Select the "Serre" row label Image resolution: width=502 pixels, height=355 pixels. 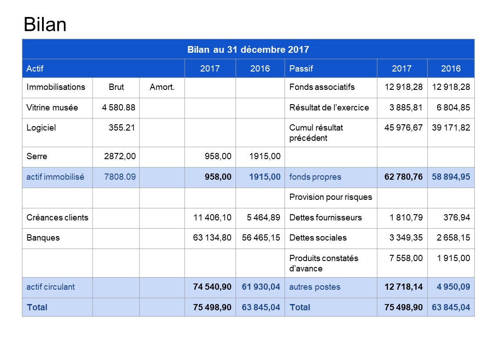[37, 156]
